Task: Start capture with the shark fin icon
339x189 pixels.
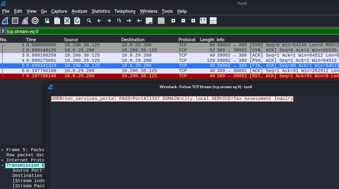Action: (x=5, y=21)
